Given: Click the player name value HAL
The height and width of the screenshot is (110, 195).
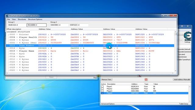Looking at the screenshot, I should [x=119, y=51].
